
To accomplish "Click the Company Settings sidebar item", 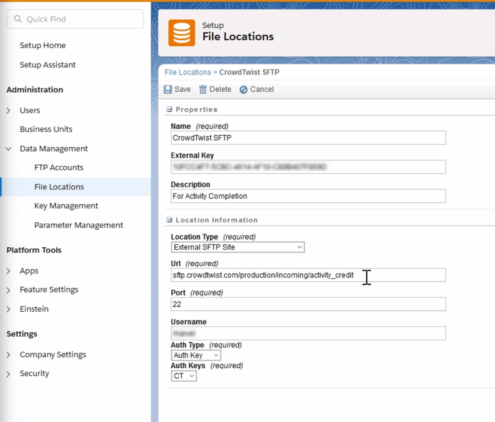I will tap(53, 355).
